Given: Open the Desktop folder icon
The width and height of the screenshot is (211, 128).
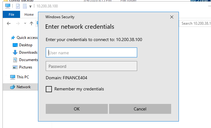Looking at the screenshot, I should point(15,45).
